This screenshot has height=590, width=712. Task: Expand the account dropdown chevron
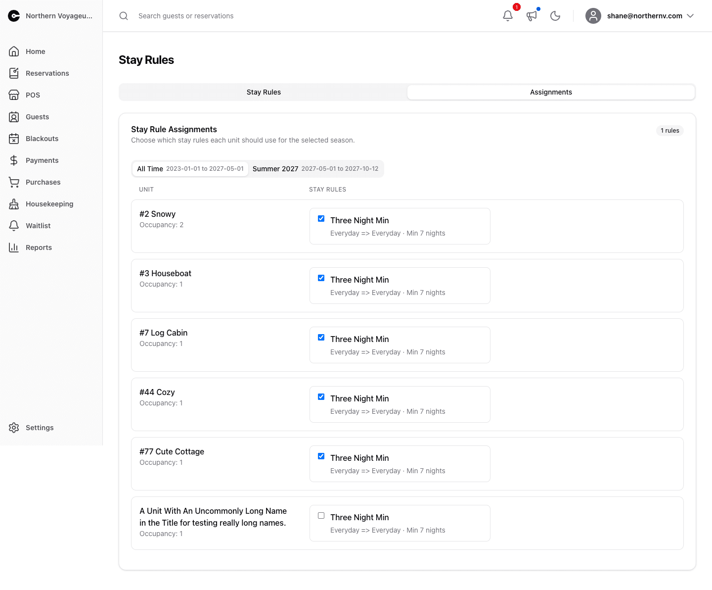(690, 16)
